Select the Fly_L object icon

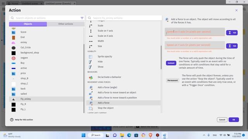tap(14, 110)
